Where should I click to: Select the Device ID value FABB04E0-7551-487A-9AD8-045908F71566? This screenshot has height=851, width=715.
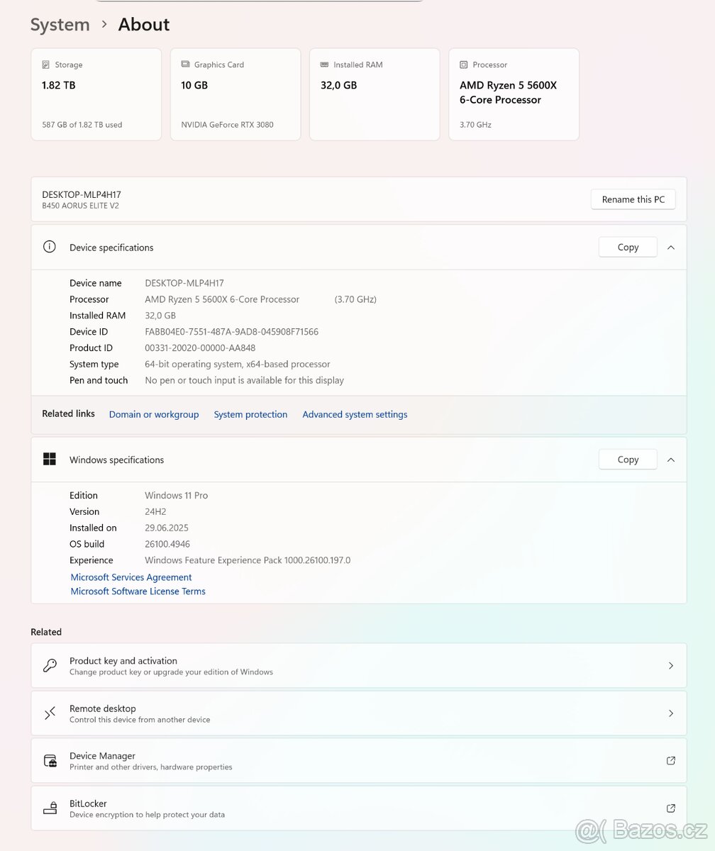click(x=231, y=331)
